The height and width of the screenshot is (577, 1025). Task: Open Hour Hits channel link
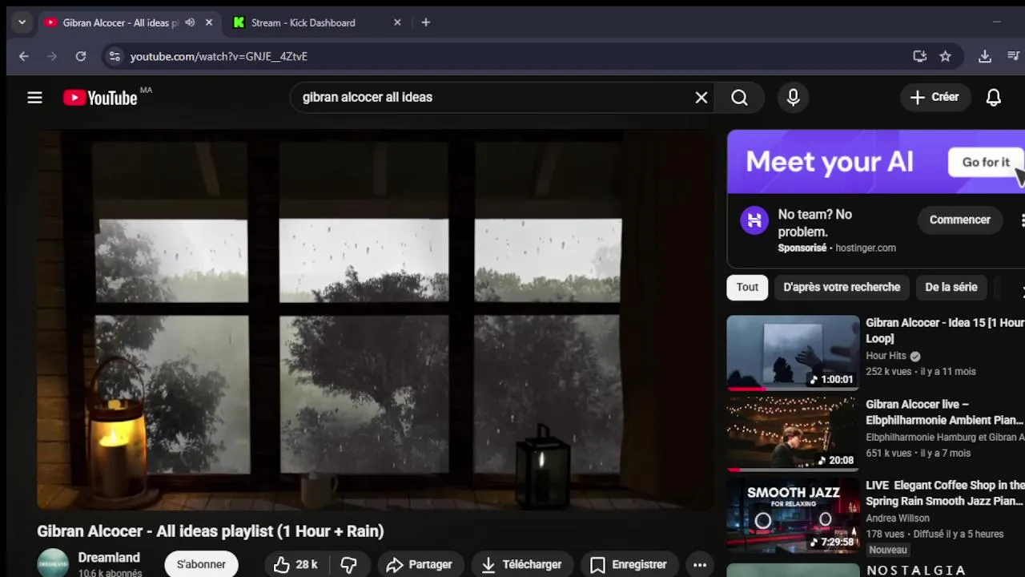886,356
